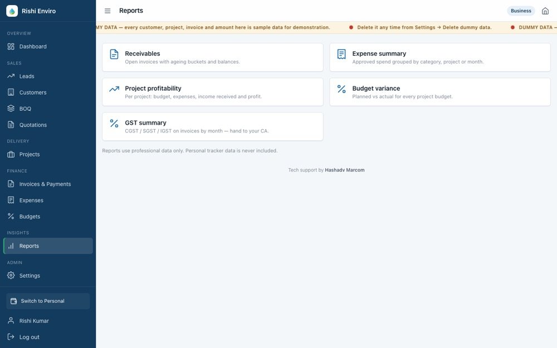Click the Projects briefcase icon
The width and height of the screenshot is (557, 348).
pos(11,154)
